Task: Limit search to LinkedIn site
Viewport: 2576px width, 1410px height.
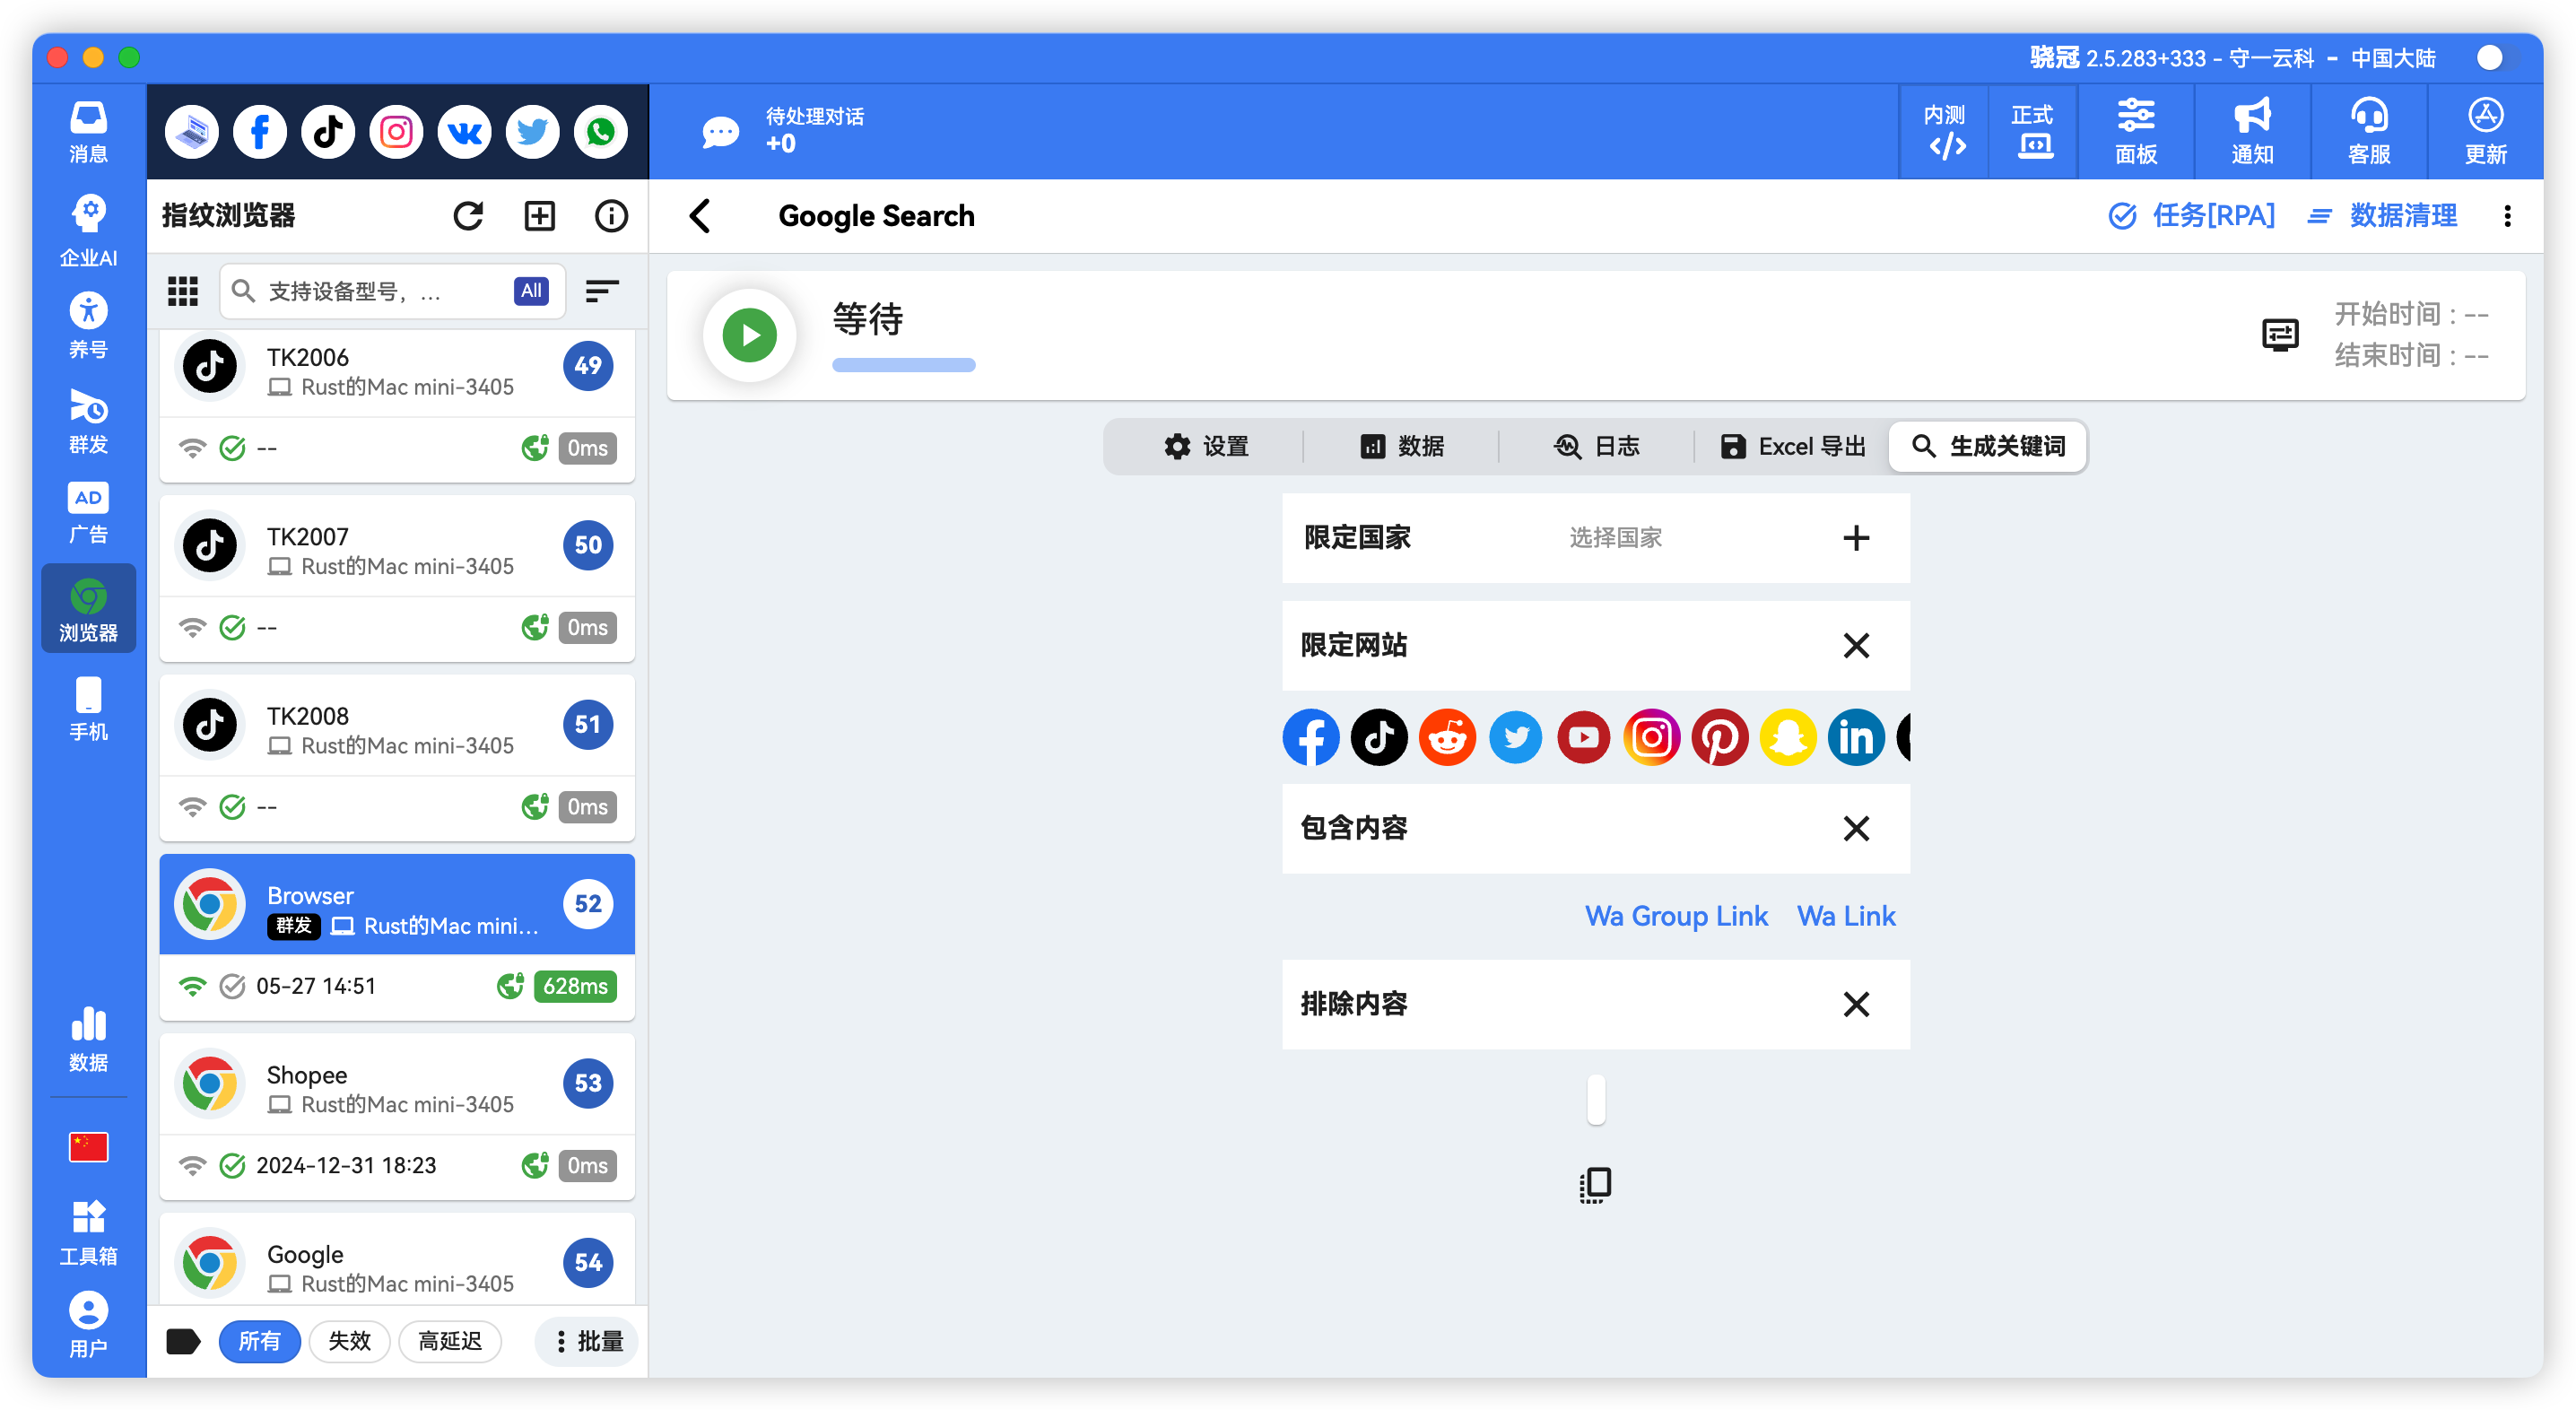Action: click(x=1856, y=738)
